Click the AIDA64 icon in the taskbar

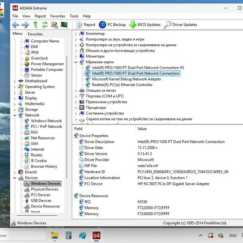96,235
